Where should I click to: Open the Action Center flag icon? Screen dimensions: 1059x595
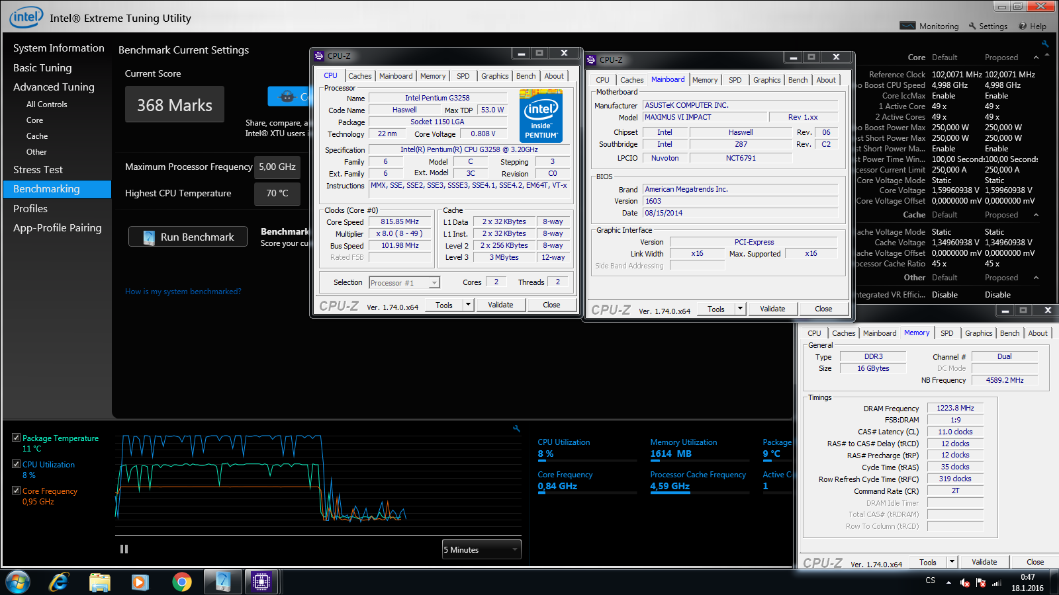coord(981,582)
